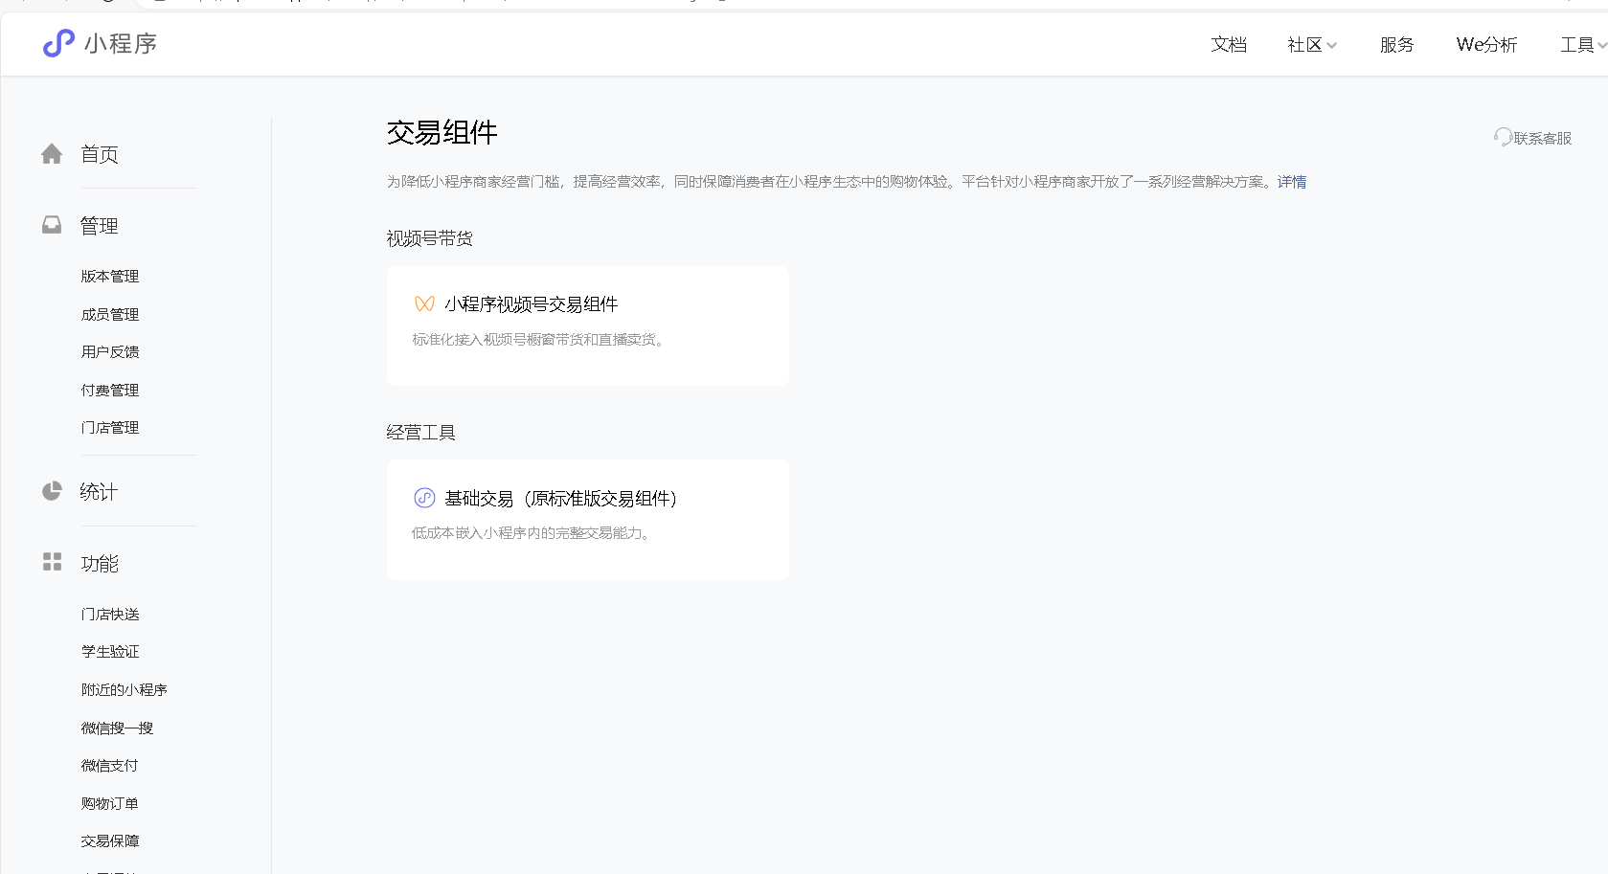
Task: Open 学生验证 in the sidebar
Action: (110, 651)
